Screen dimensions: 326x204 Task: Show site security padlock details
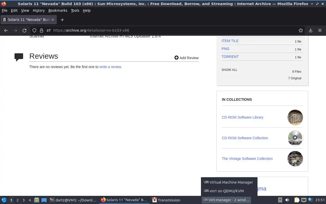(x=42, y=30)
